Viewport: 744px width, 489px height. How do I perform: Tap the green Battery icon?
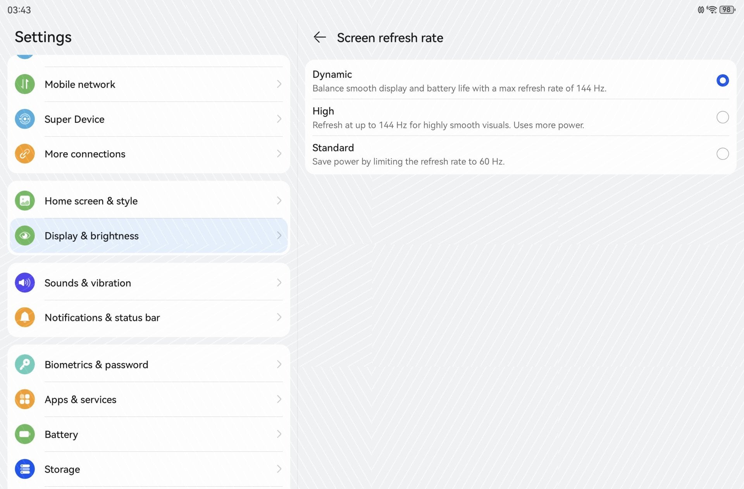tap(25, 434)
